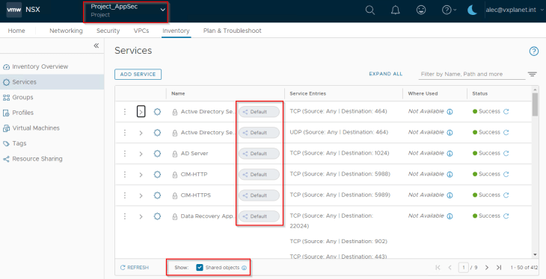
Task: Open the help menu dropdown in header
Action: [x=449, y=10]
